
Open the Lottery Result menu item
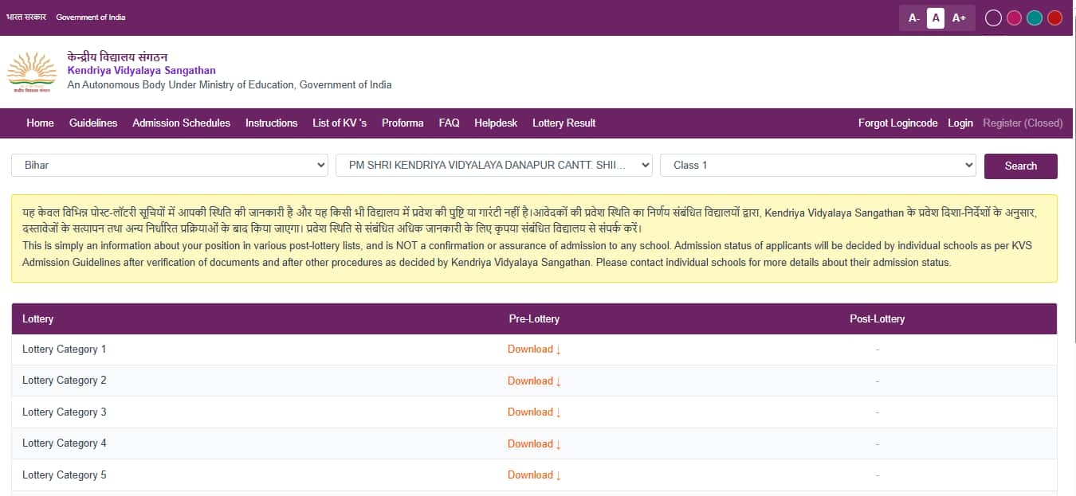(564, 123)
